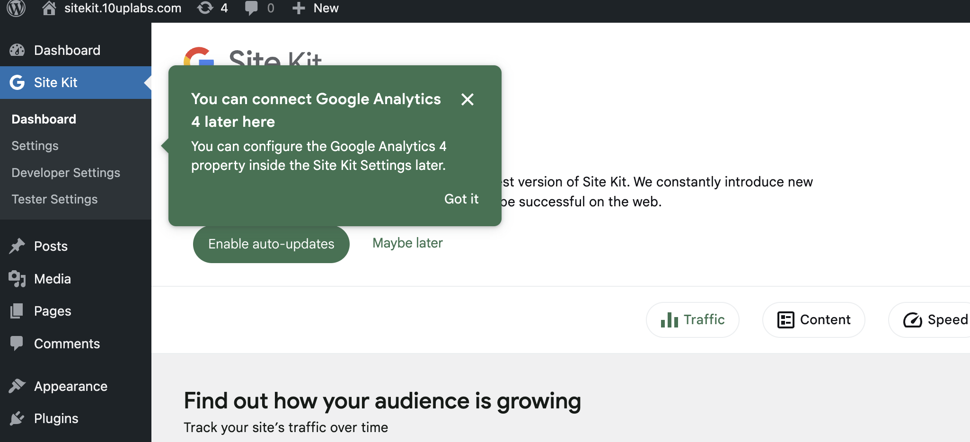The height and width of the screenshot is (442, 970).
Task: Select Site Kit in the sidebar
Action: pyautogui.click(x=76, y=82)
